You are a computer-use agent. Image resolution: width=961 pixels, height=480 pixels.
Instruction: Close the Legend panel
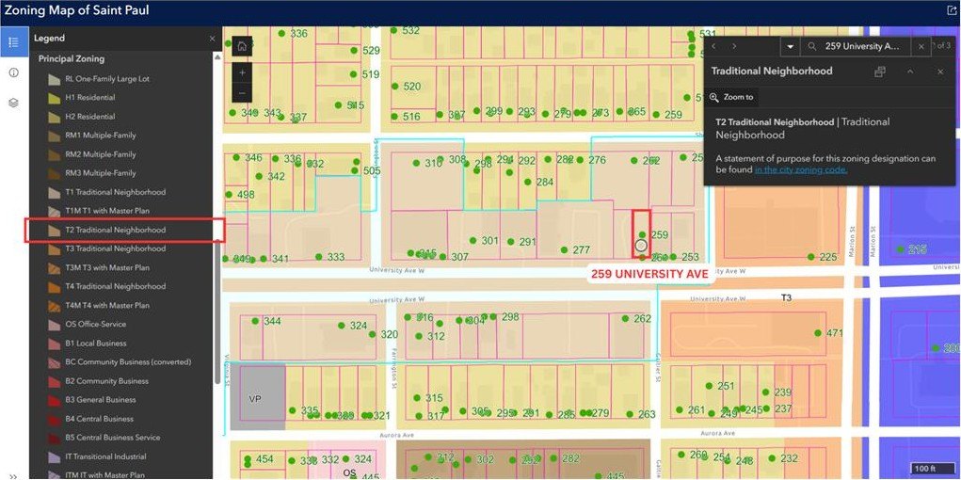(212, 39)
